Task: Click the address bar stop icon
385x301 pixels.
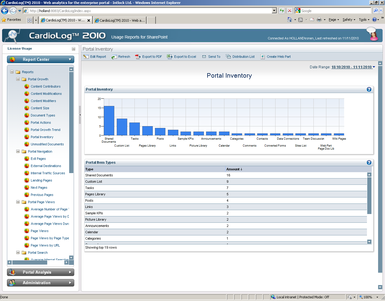Action: point(290,11)
